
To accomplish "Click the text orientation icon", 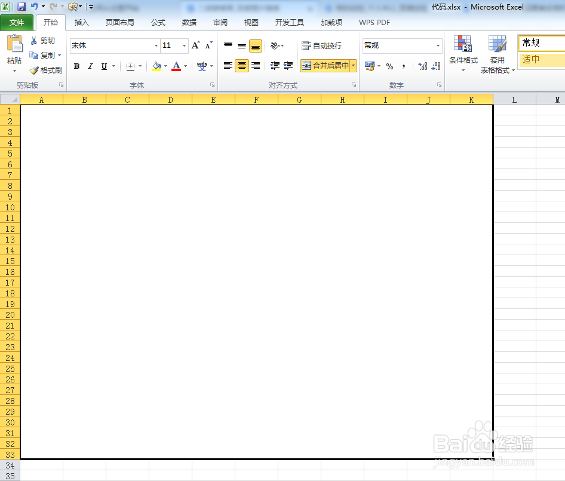I will click(x=275, y=46).
